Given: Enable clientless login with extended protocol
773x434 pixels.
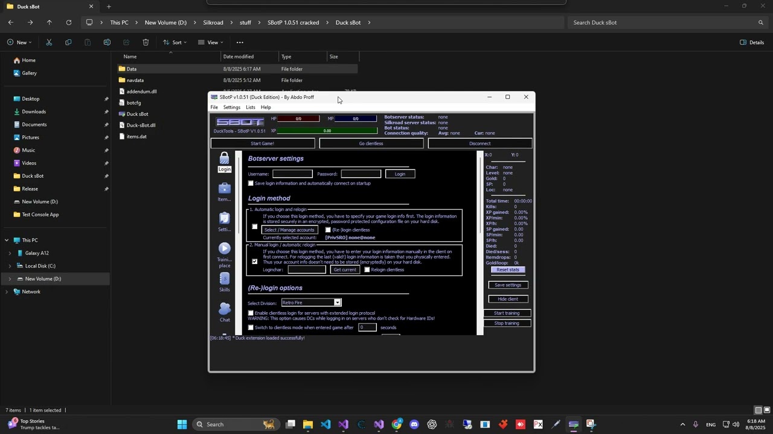Looking at the screenshot, I should (x=251, y=313).
